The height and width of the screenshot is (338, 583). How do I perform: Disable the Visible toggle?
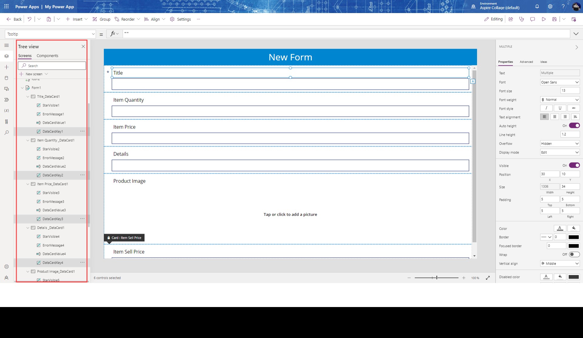click(574, 165)
